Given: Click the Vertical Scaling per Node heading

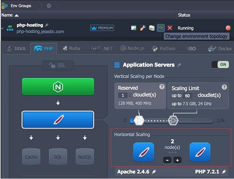Looking at the screenshot, I should point(139,76).
